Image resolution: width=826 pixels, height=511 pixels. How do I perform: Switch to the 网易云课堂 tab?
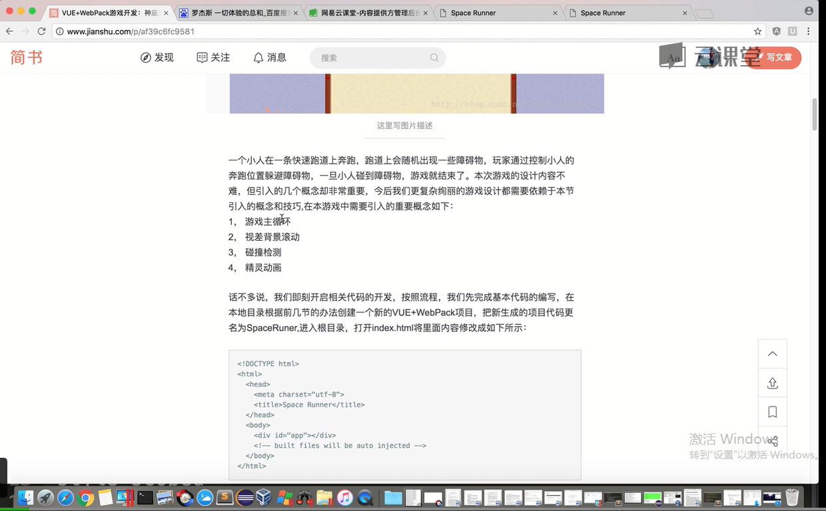(x=370, y=13)
